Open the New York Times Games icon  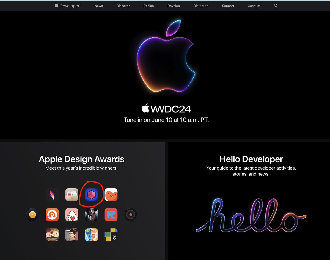tap(111, 235)
